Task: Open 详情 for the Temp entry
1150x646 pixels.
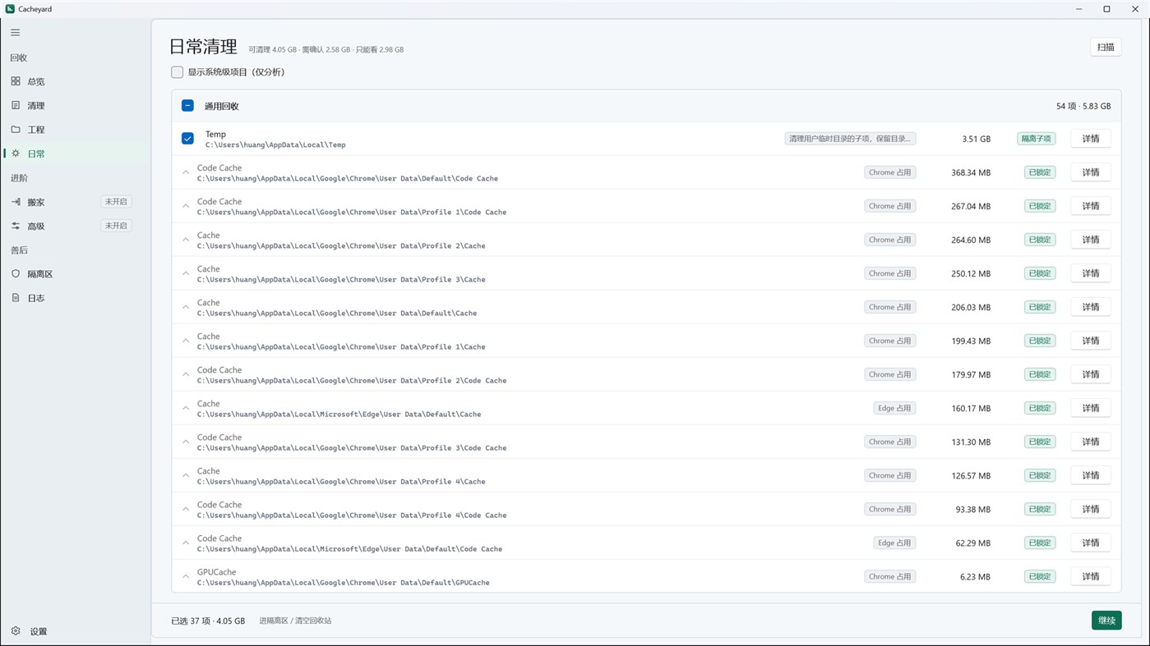Action: tap(1091, 139)
